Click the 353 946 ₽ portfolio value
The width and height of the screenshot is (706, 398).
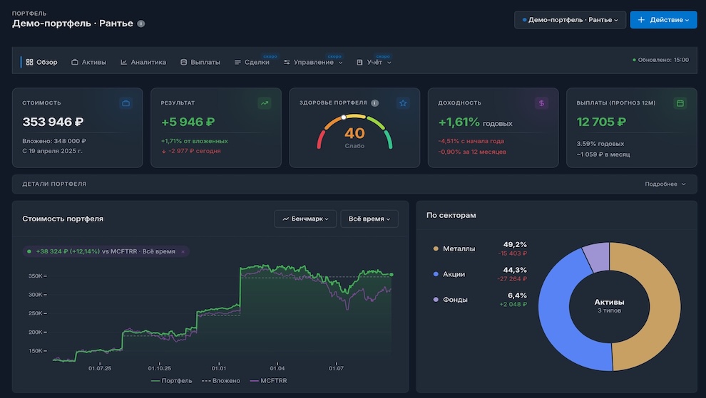(x=53, y=122)
